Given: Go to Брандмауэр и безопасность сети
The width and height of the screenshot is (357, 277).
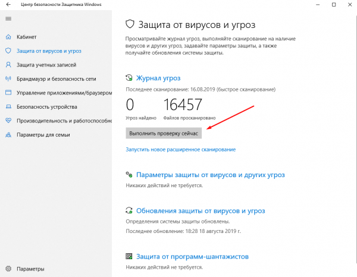Looking at the screenshot, I should pyautogui.click(x=57, y=79).
